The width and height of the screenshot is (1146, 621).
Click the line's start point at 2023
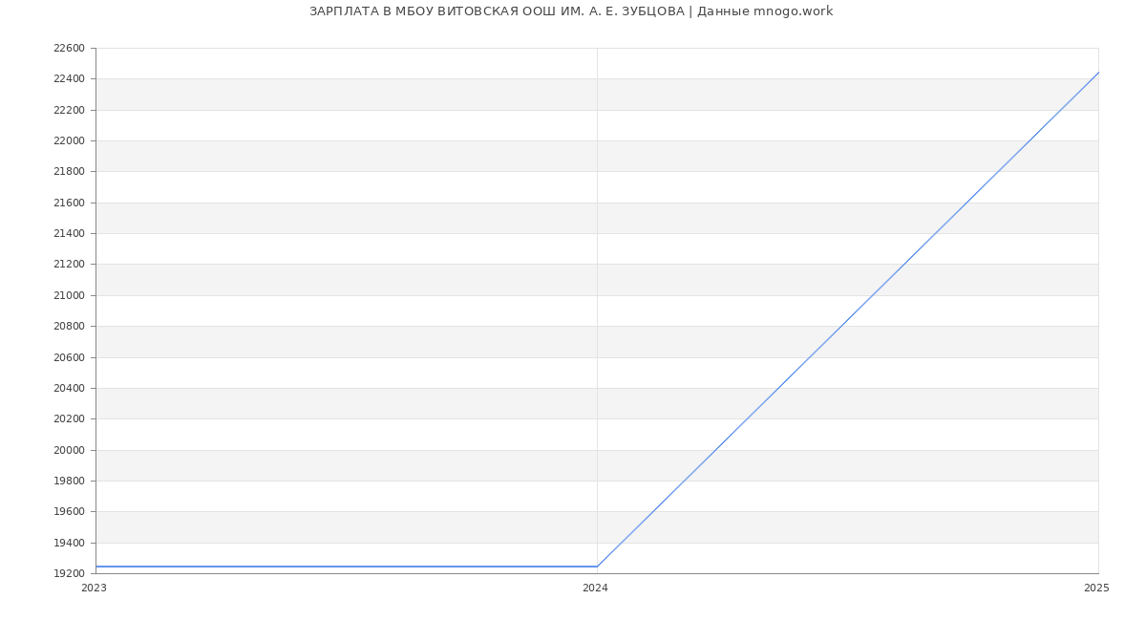pos(96,567)
